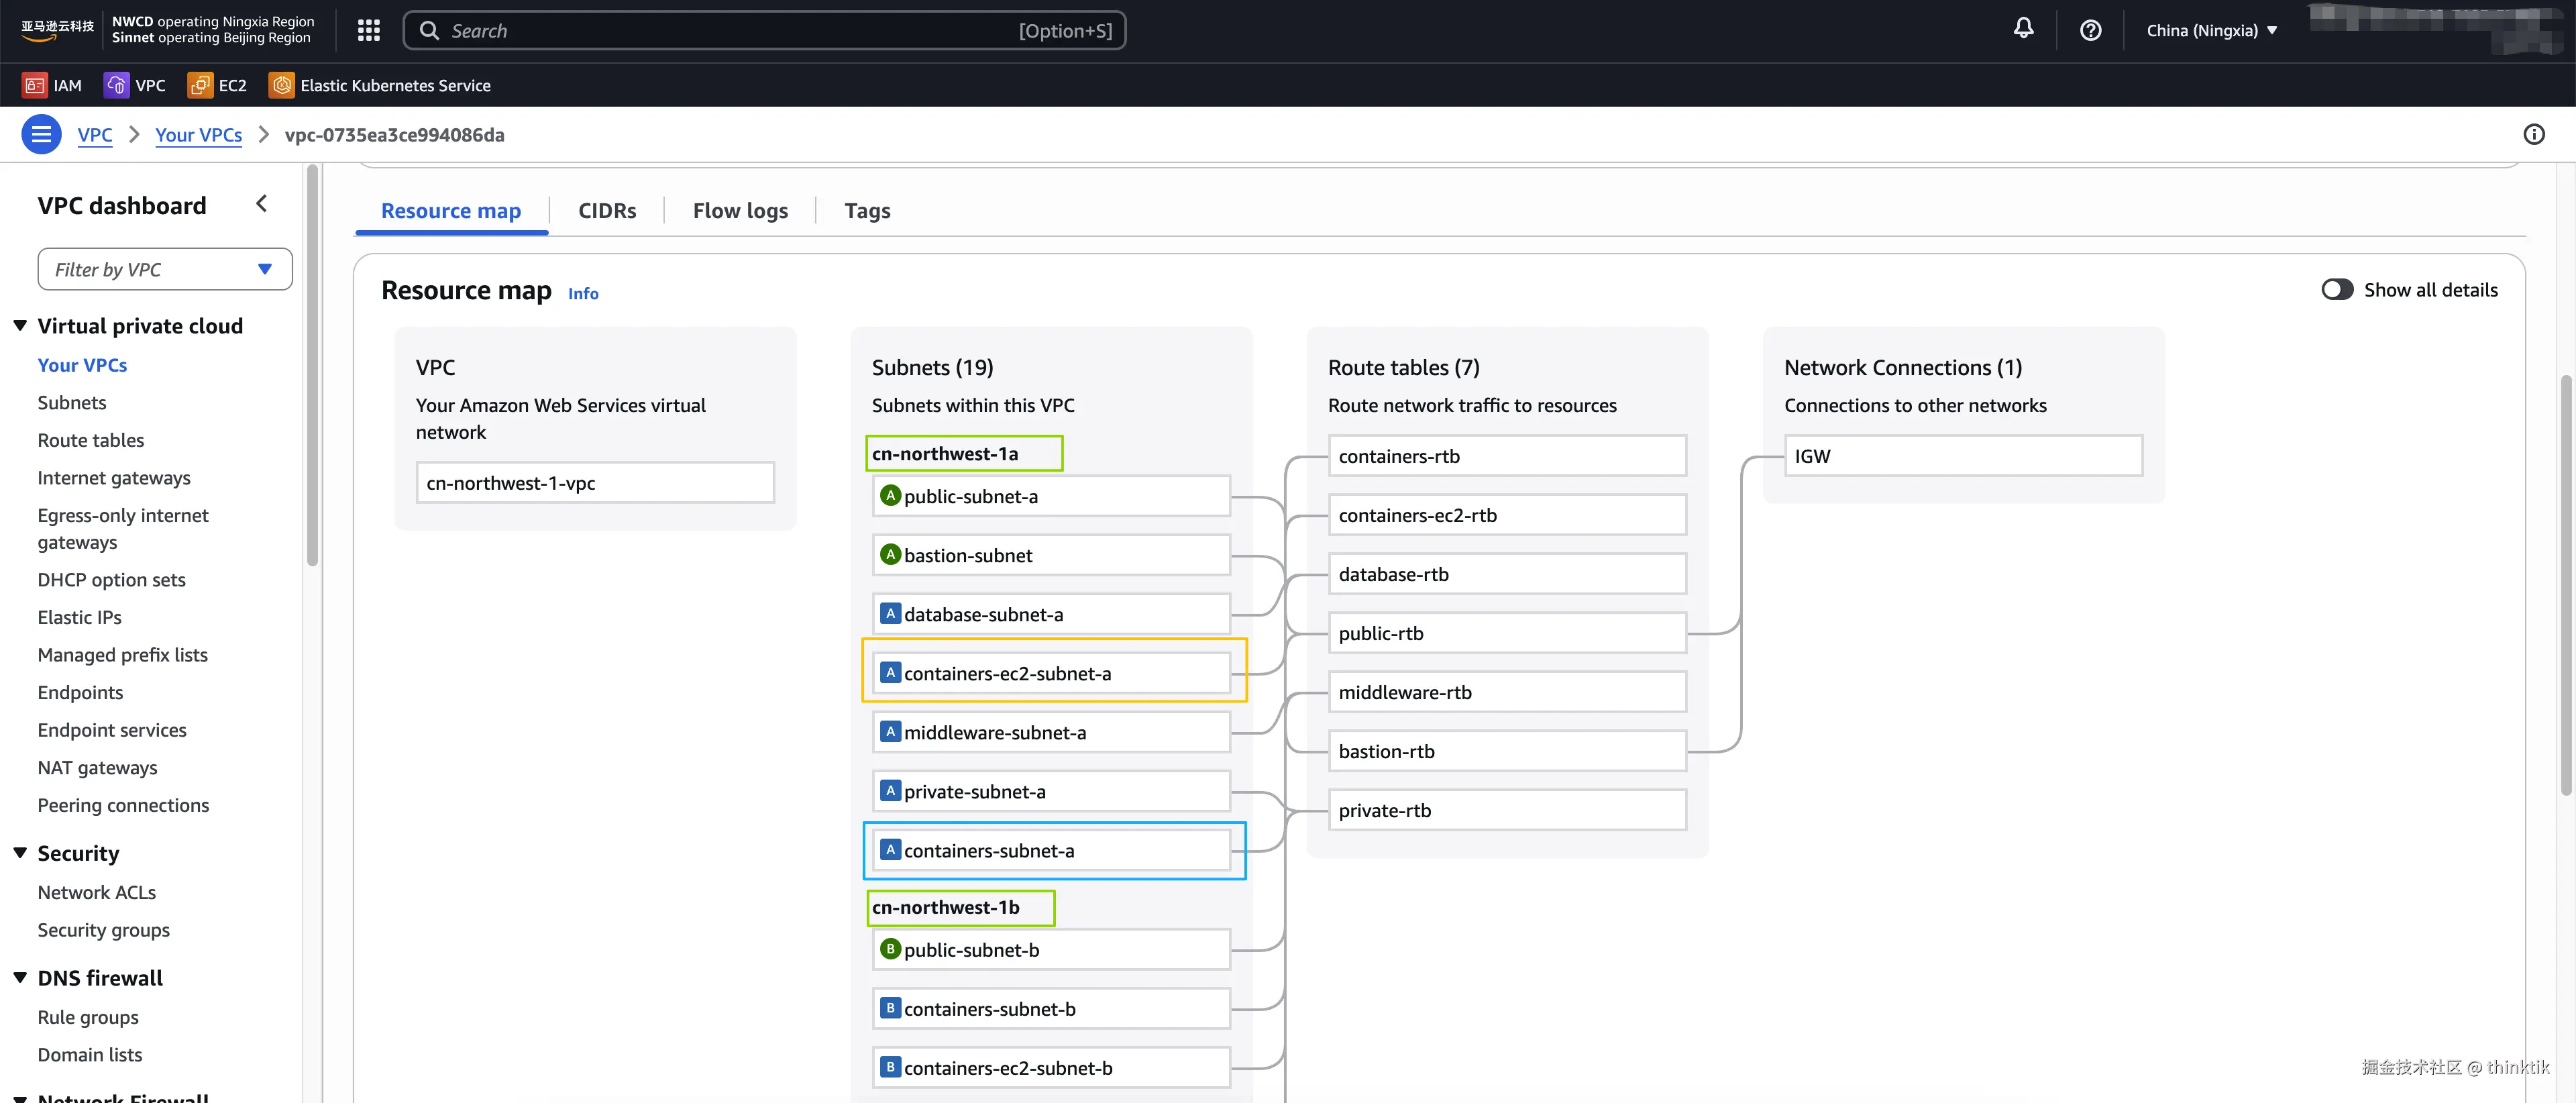Select the public-rtb route table node
Image resolution: width=2576 pixels, height=1103 pixels.
[x=1505, y=633]
